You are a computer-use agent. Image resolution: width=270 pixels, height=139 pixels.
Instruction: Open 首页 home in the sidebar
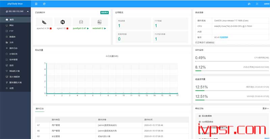15,20
